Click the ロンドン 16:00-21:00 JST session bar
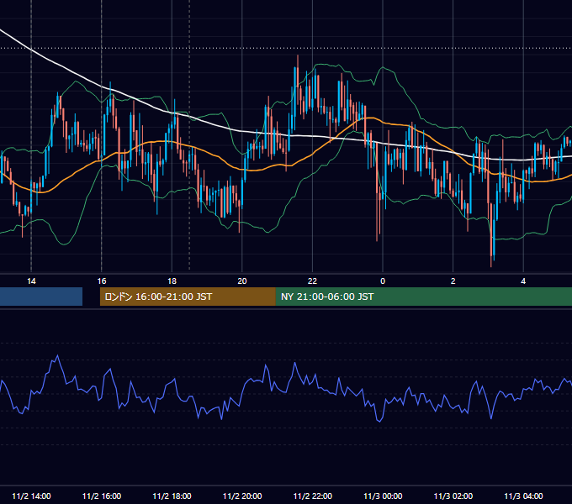The height and width of the screenshot is (504, 572). 188,297
